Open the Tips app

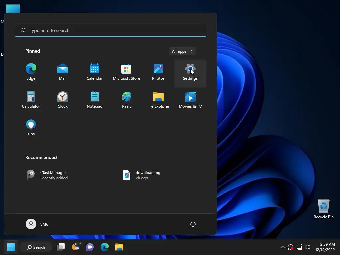pyautogui.click(x=31, y=128)
